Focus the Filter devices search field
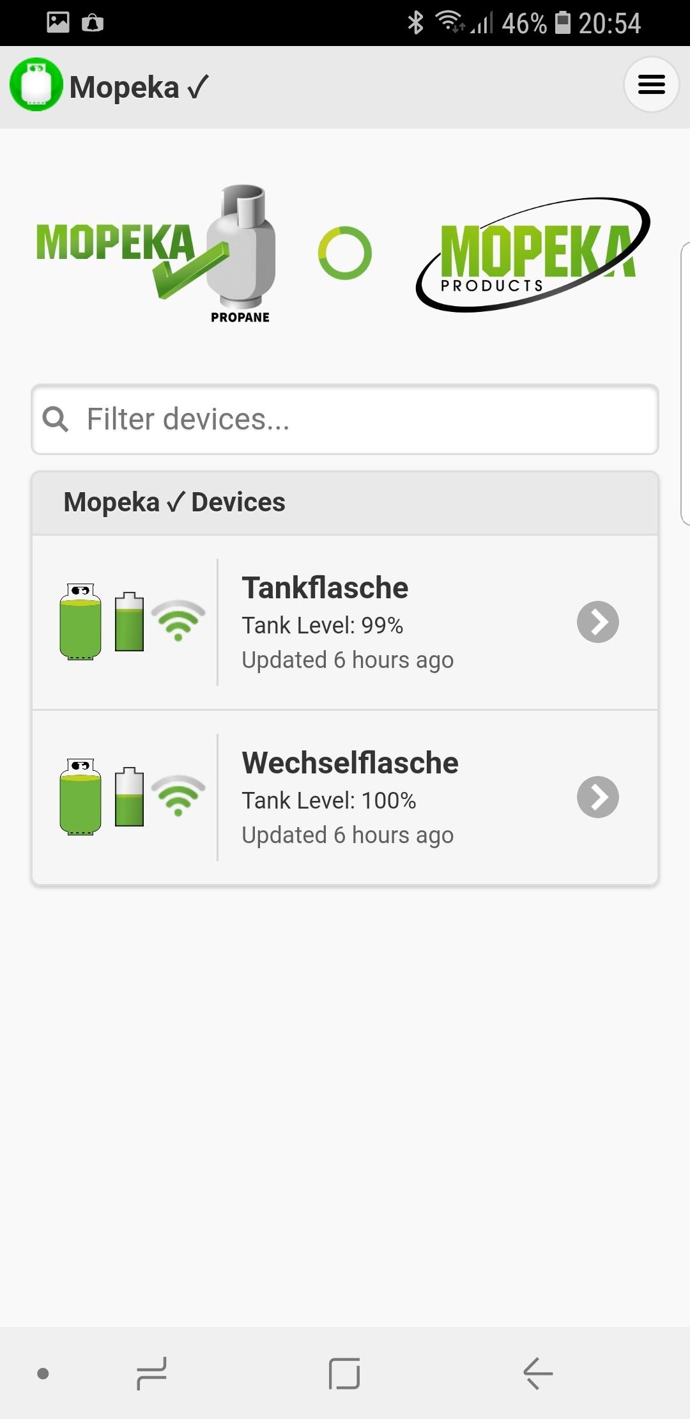The width and height of the screenshot is (690, 1419). click(371, 419)
